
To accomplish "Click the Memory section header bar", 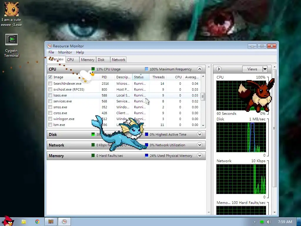I will point(126,155).
